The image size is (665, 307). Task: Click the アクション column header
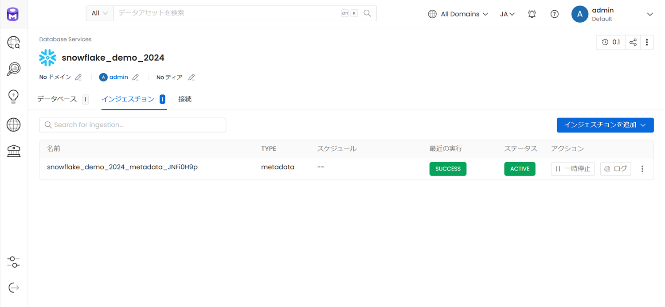pos(567,149)
